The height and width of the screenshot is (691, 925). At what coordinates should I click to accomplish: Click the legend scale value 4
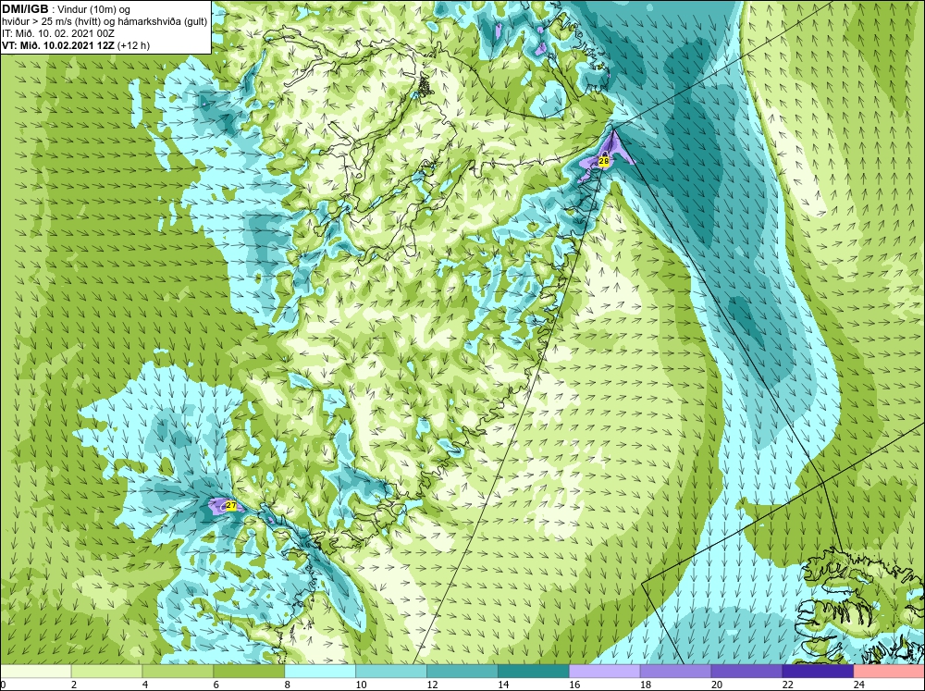coord(145,685)
